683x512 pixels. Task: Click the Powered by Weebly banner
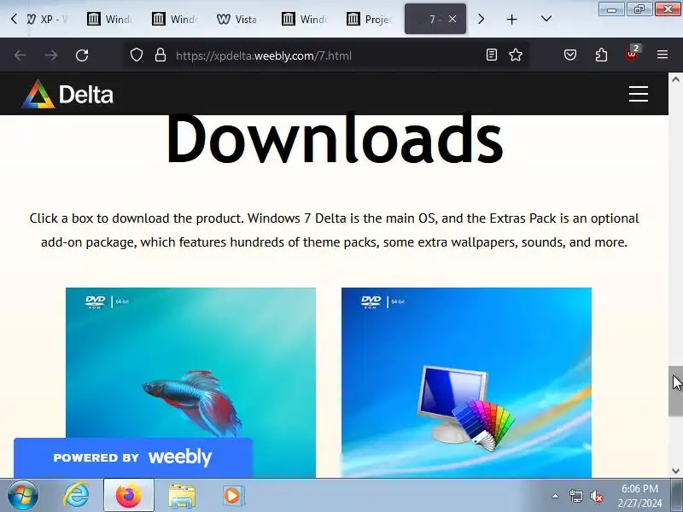pos(133,457)
